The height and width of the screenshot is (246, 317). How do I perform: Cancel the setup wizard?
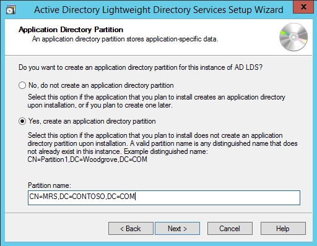click(230, 228)
